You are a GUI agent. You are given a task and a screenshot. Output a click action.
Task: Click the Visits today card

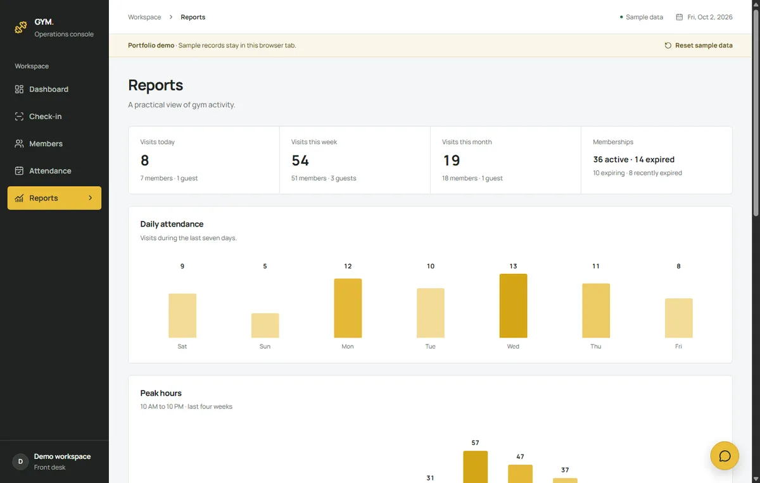coord(204,160)
